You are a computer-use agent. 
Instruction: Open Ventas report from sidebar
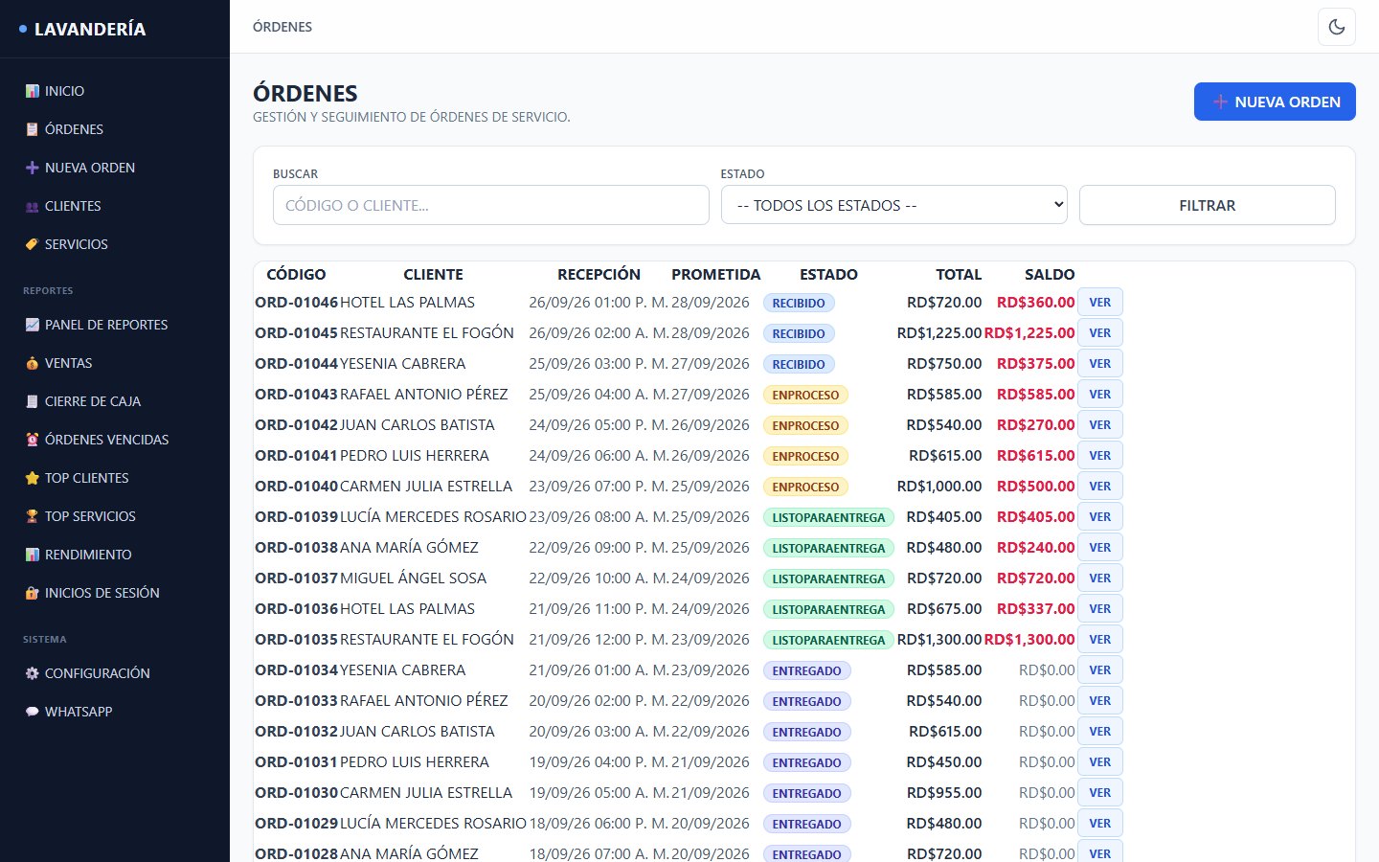point(115,363)
